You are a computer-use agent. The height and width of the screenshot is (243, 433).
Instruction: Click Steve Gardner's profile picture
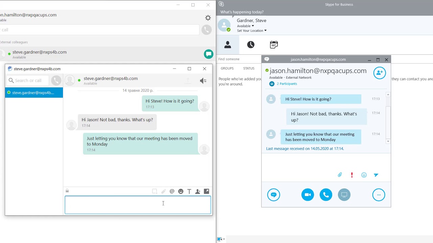(x=224, y=25)
